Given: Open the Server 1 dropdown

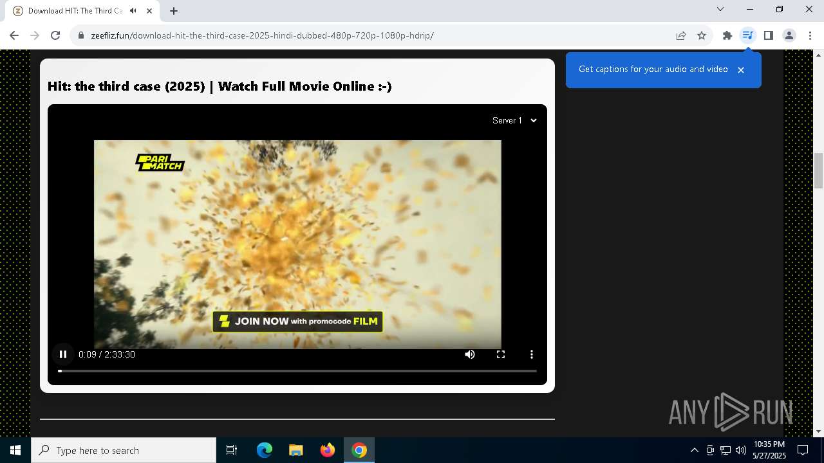Looking at the screenshot, I should 514,120.
